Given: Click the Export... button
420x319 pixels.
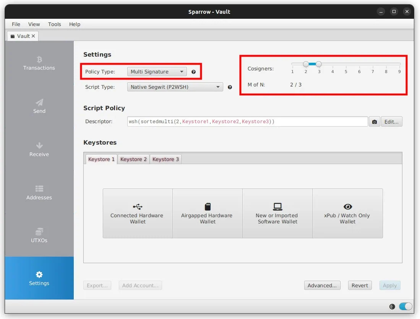Looking at the screenshot, I should 97,285.
